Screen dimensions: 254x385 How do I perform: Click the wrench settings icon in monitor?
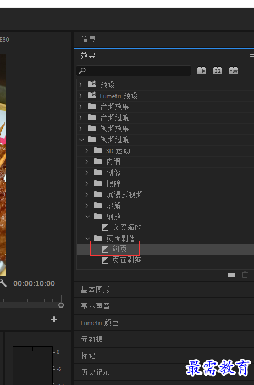coord(3,283)
